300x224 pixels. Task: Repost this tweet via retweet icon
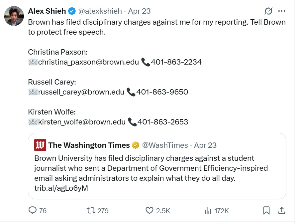pos(90,210)
